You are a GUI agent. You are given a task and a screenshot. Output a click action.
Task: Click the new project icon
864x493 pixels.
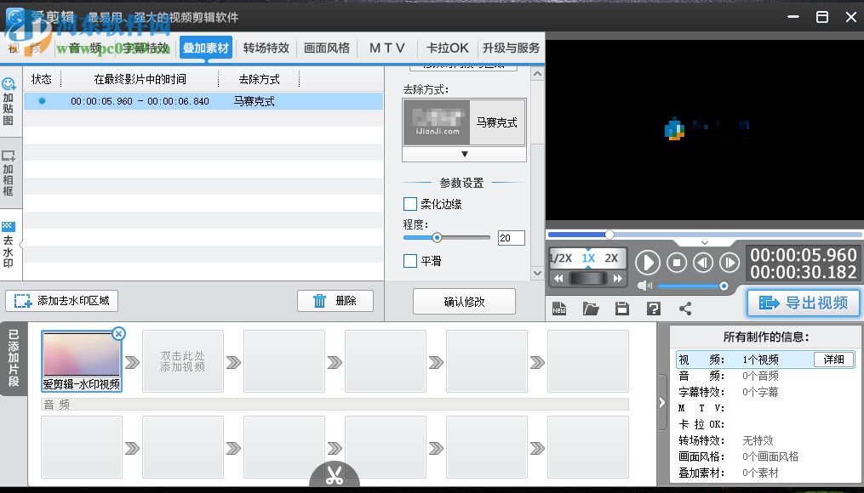559,309
